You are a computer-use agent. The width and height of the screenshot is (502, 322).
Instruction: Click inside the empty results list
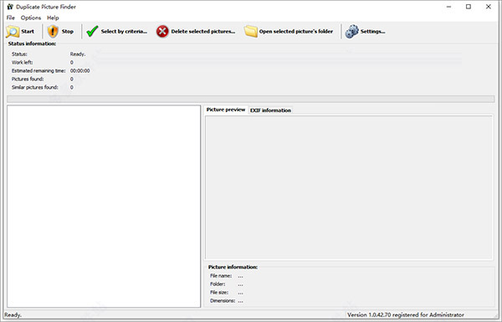[104, 206]
